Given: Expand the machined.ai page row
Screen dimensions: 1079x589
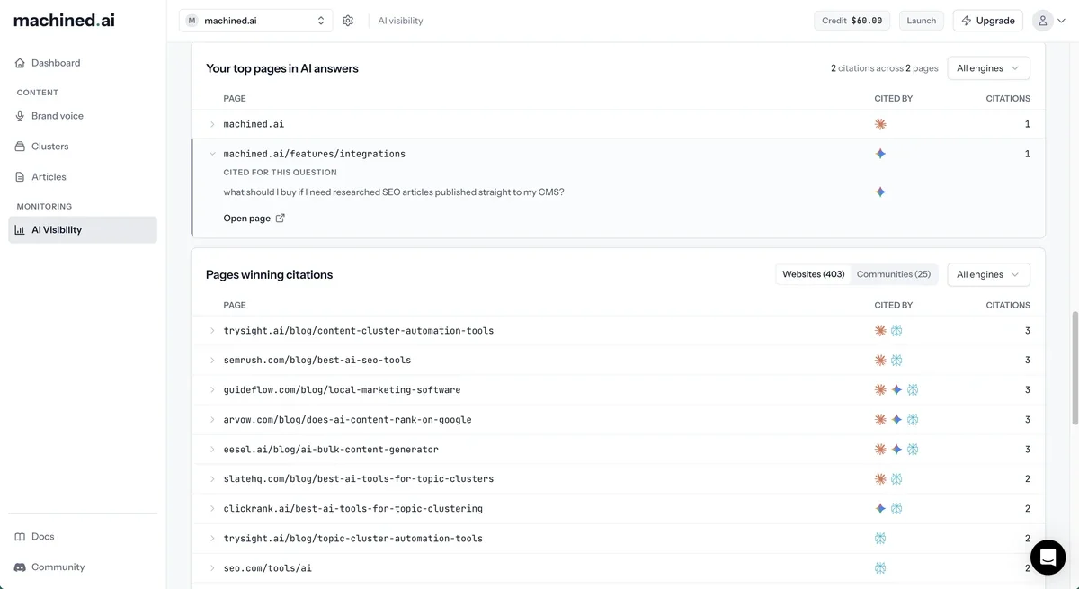Looking at the screenshot, I should tap(212, 124).
